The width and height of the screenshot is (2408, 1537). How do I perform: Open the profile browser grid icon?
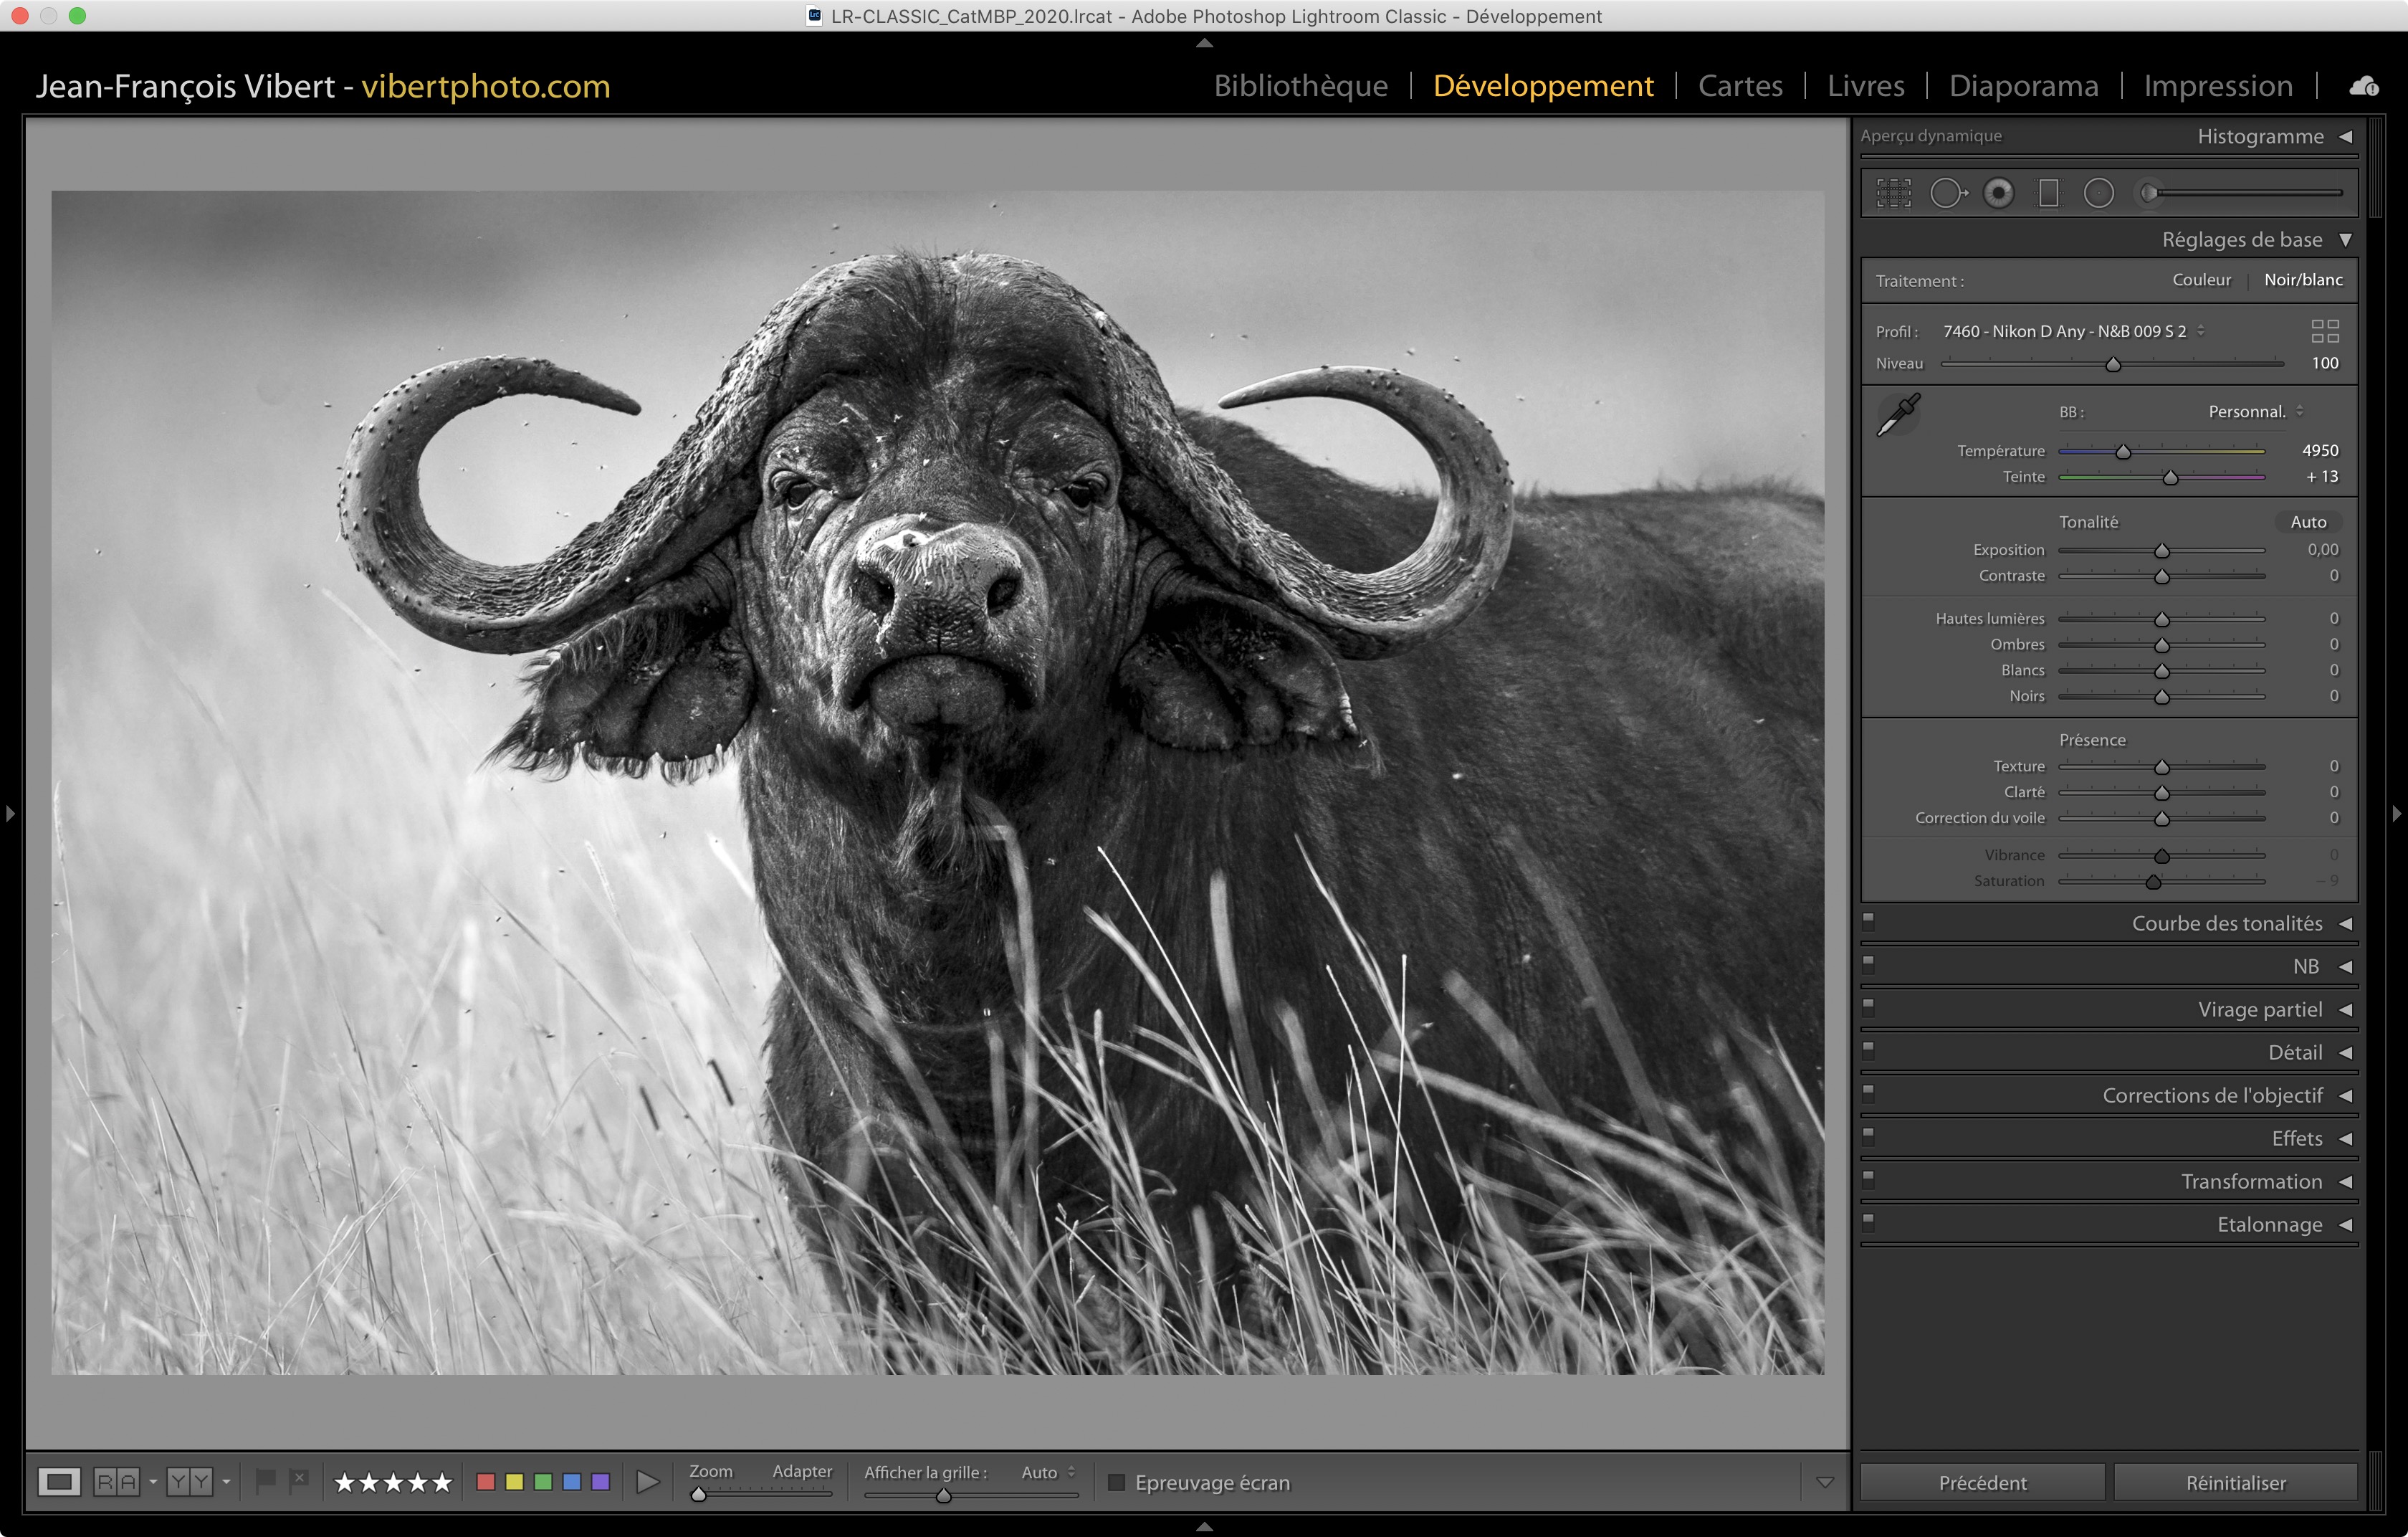pyautogui.click(x=2325, y=331)
